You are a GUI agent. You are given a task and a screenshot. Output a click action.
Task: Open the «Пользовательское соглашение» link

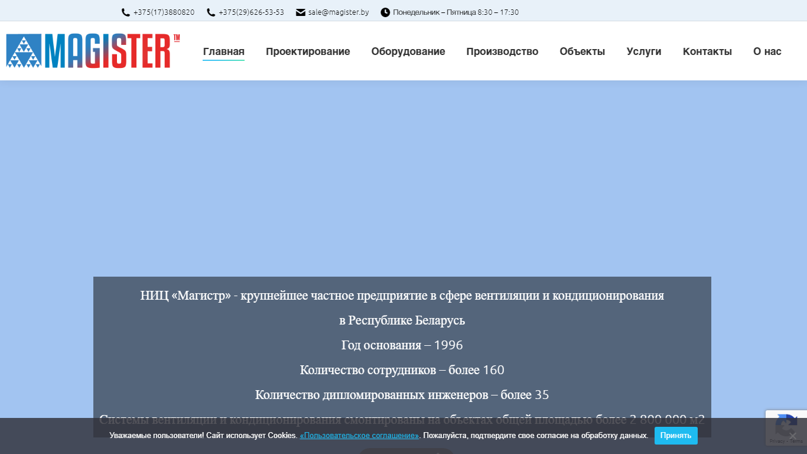pyautogui.click(x=360, y=436)
